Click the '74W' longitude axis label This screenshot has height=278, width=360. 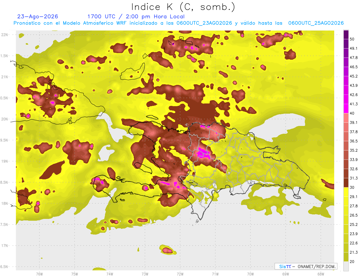pyautogui.click(x=110, y=274)
